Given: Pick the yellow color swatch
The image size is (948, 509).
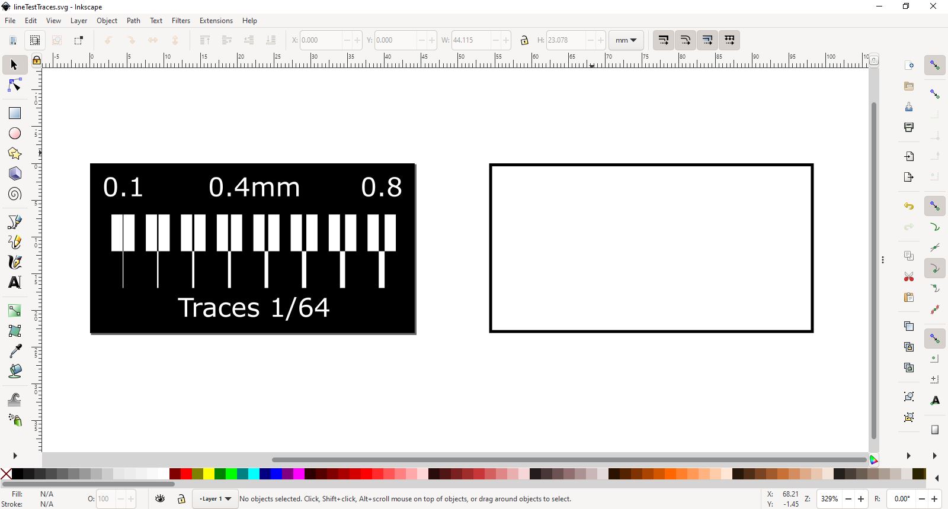Looking at the screenshot, I should coord(209,473).
